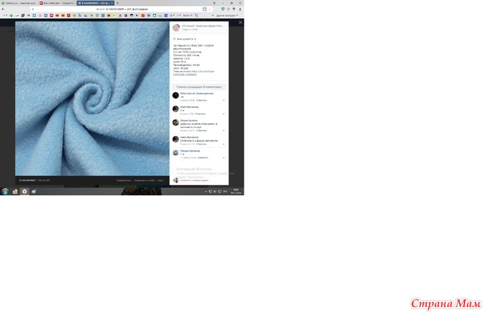This screenshot has height=314, width=486.
Task: Expand options arrow on Мария Кузяева's comment
Action: pyautogui.click(x=224, y=131)
